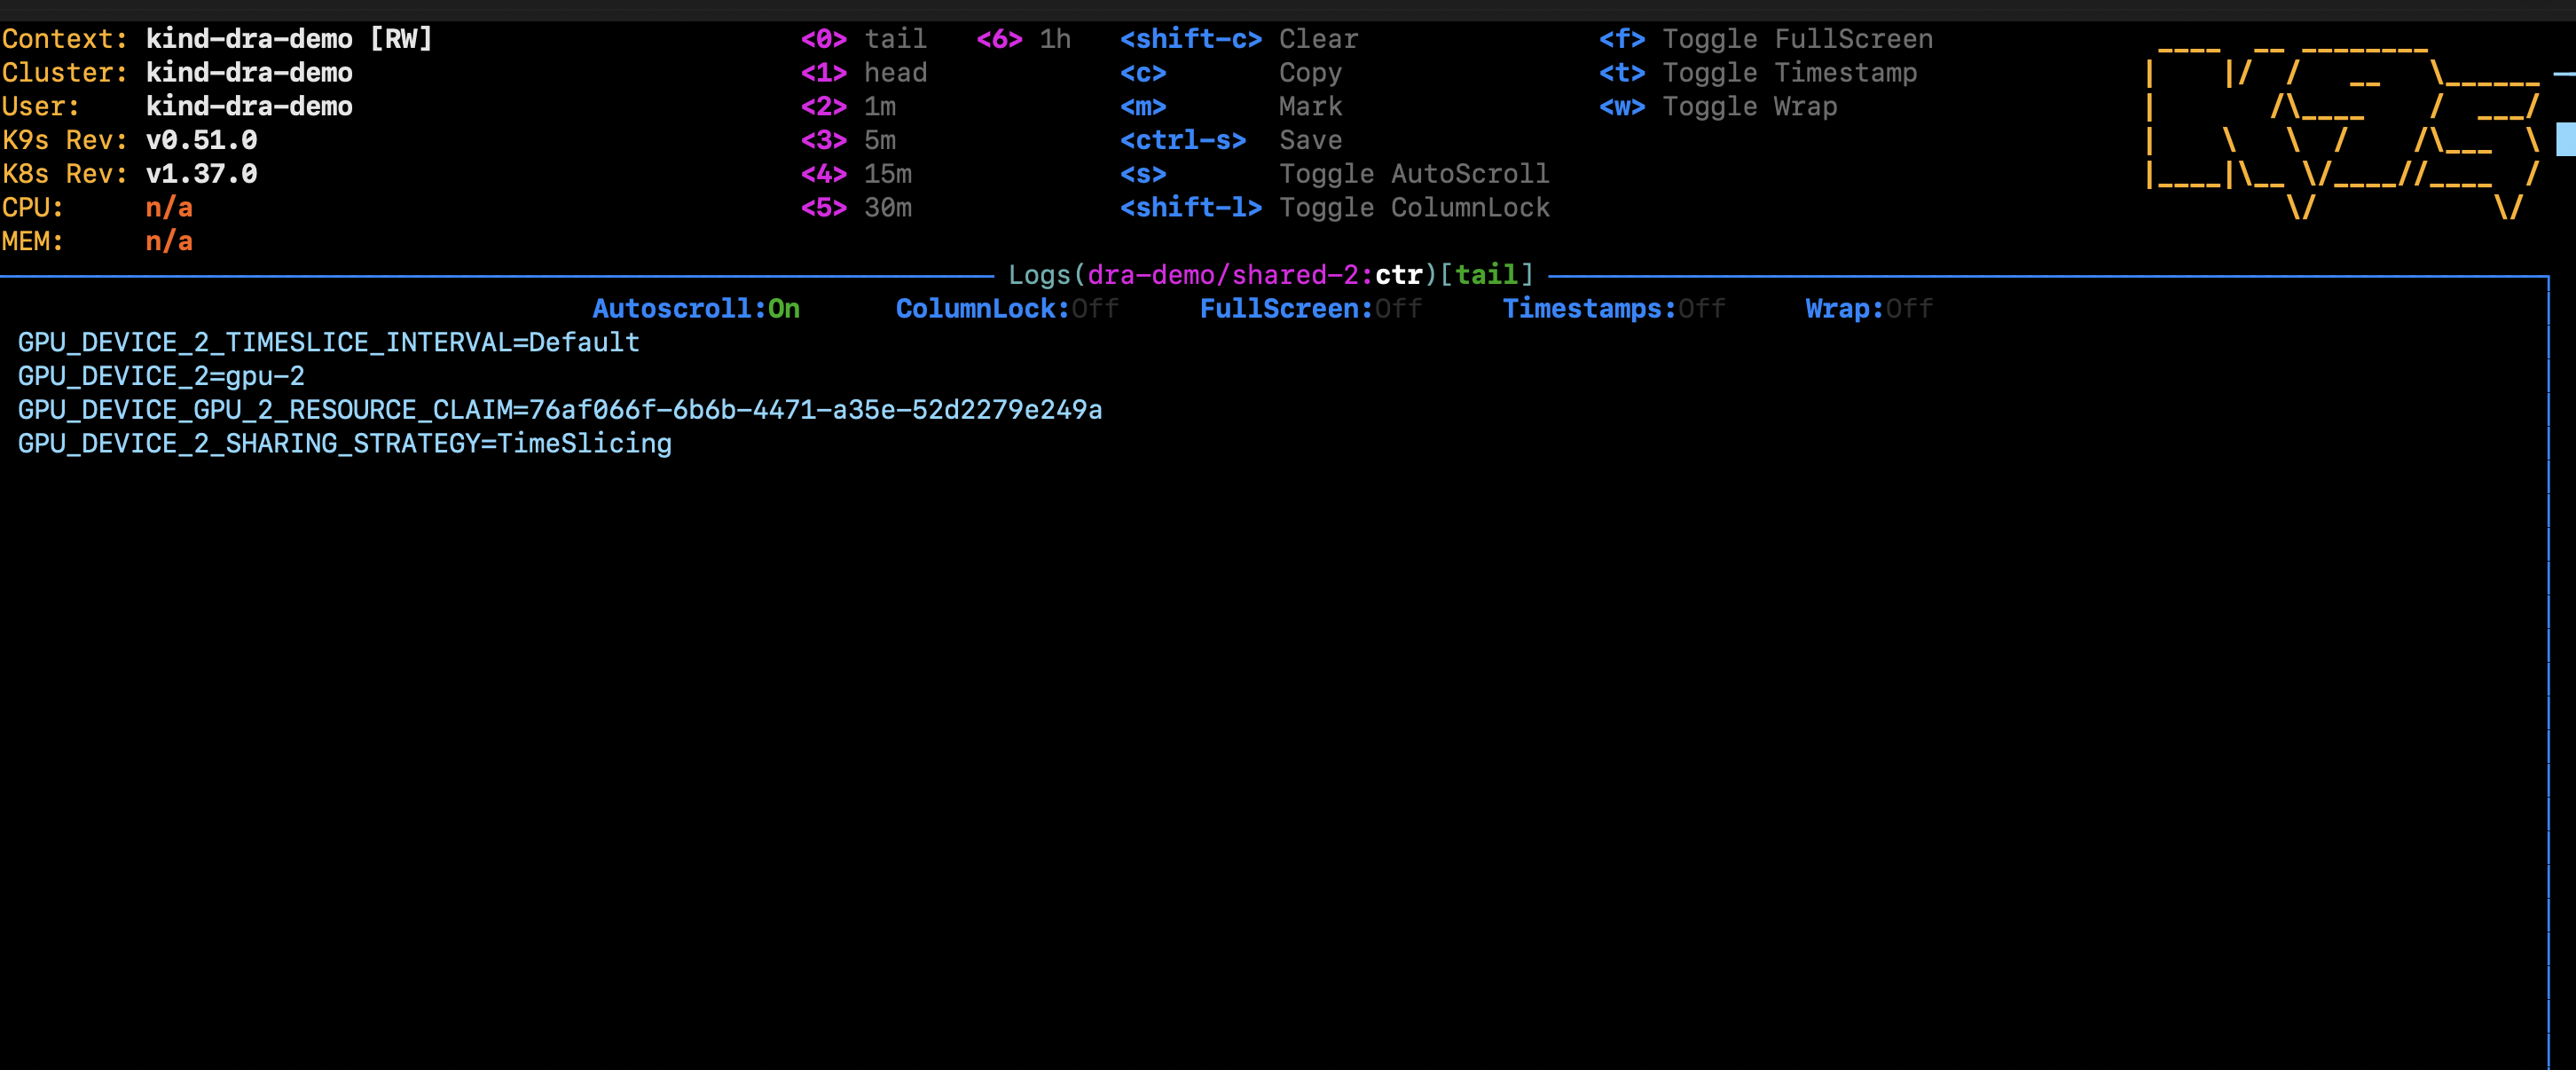Click the Mark shortcut hint
Viewport: 2576px width, 1070px height.
point(1230,106)
